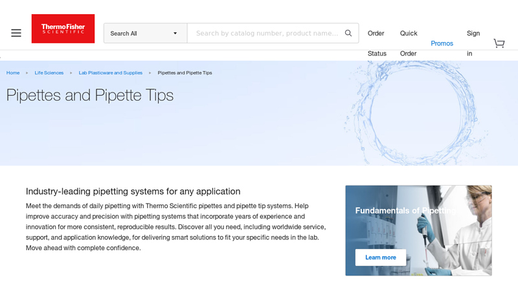This screenshot has height=291, width=518.
Task: Click the Industry-leading pipetting systems heading
Action: 133,191
